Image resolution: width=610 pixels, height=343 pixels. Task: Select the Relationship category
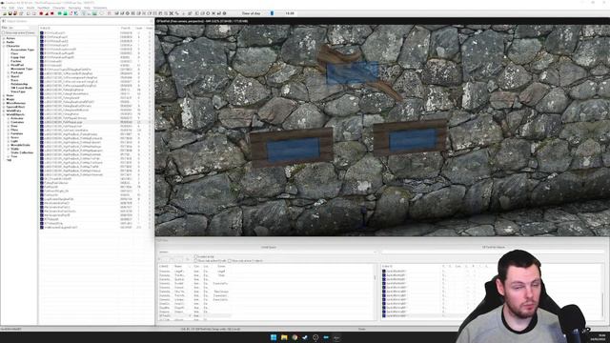[19, 84]
